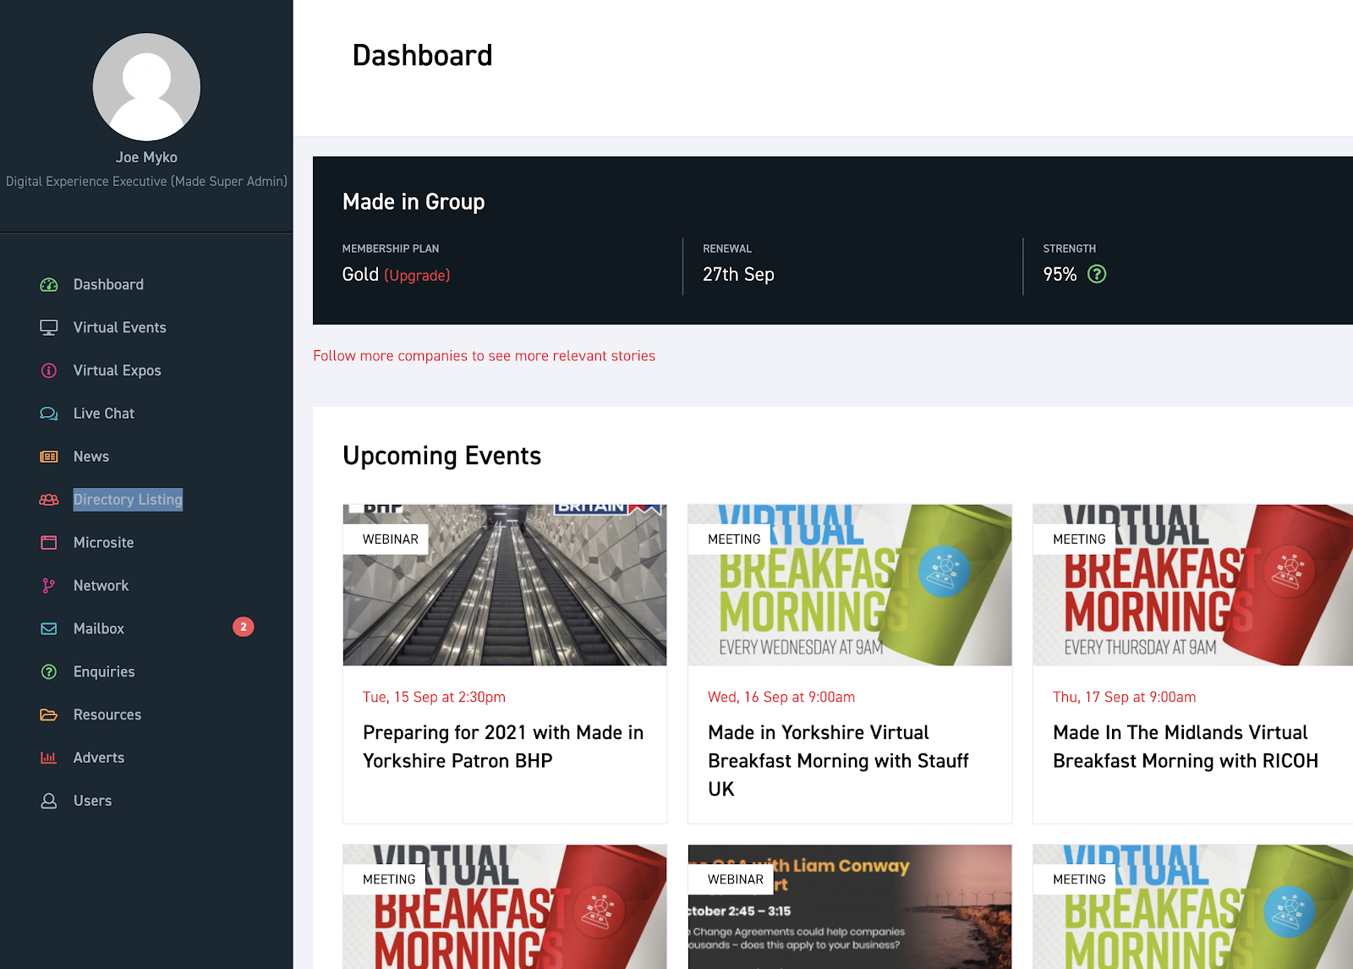The height and width of the screenshot is (969, 1353).
Task: Click the BHP escalator webinar thumbnail
Action: (x=505, y=585)
